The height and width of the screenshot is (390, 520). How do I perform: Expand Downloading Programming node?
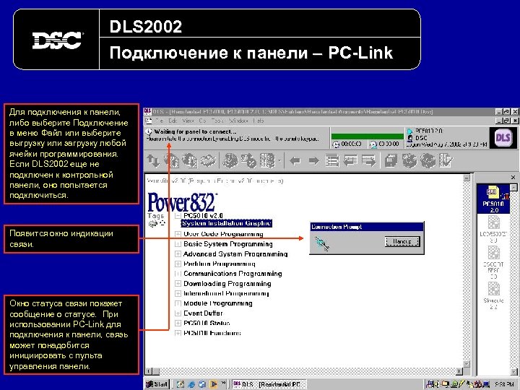[x=178, y=284]
